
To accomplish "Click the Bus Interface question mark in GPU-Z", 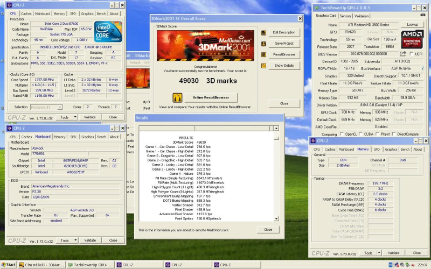I will click(x=422, y=68).
